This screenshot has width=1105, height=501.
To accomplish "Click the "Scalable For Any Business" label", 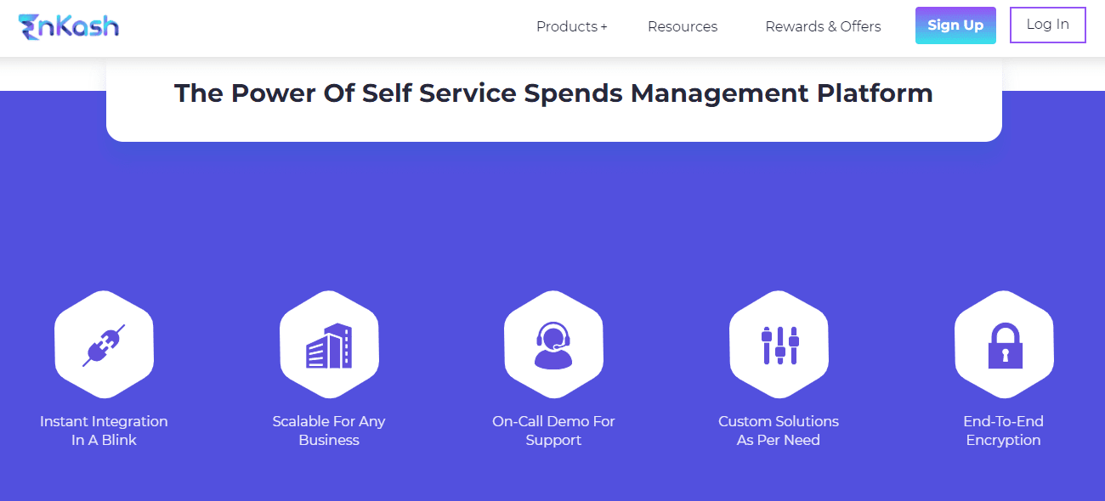I will tap(329, 431).
